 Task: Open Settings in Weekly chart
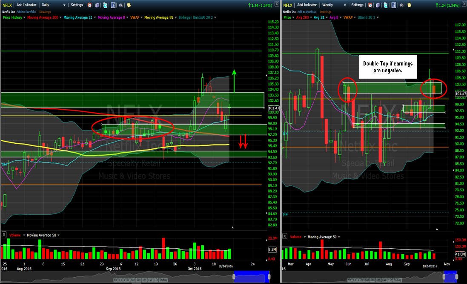(x=358, y=5)
